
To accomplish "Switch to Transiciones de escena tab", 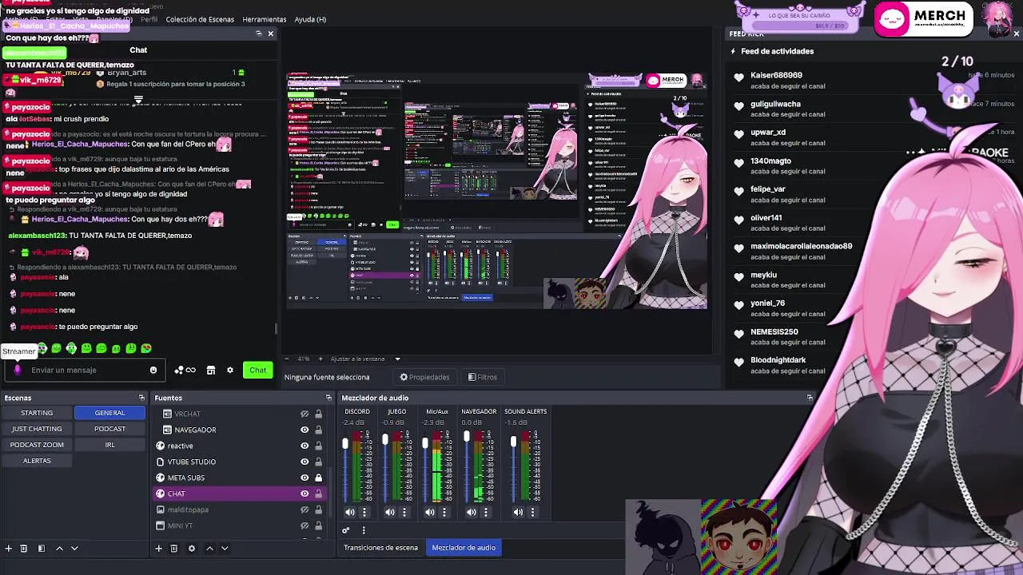I will pyautogui.click(x=380, y=548).
